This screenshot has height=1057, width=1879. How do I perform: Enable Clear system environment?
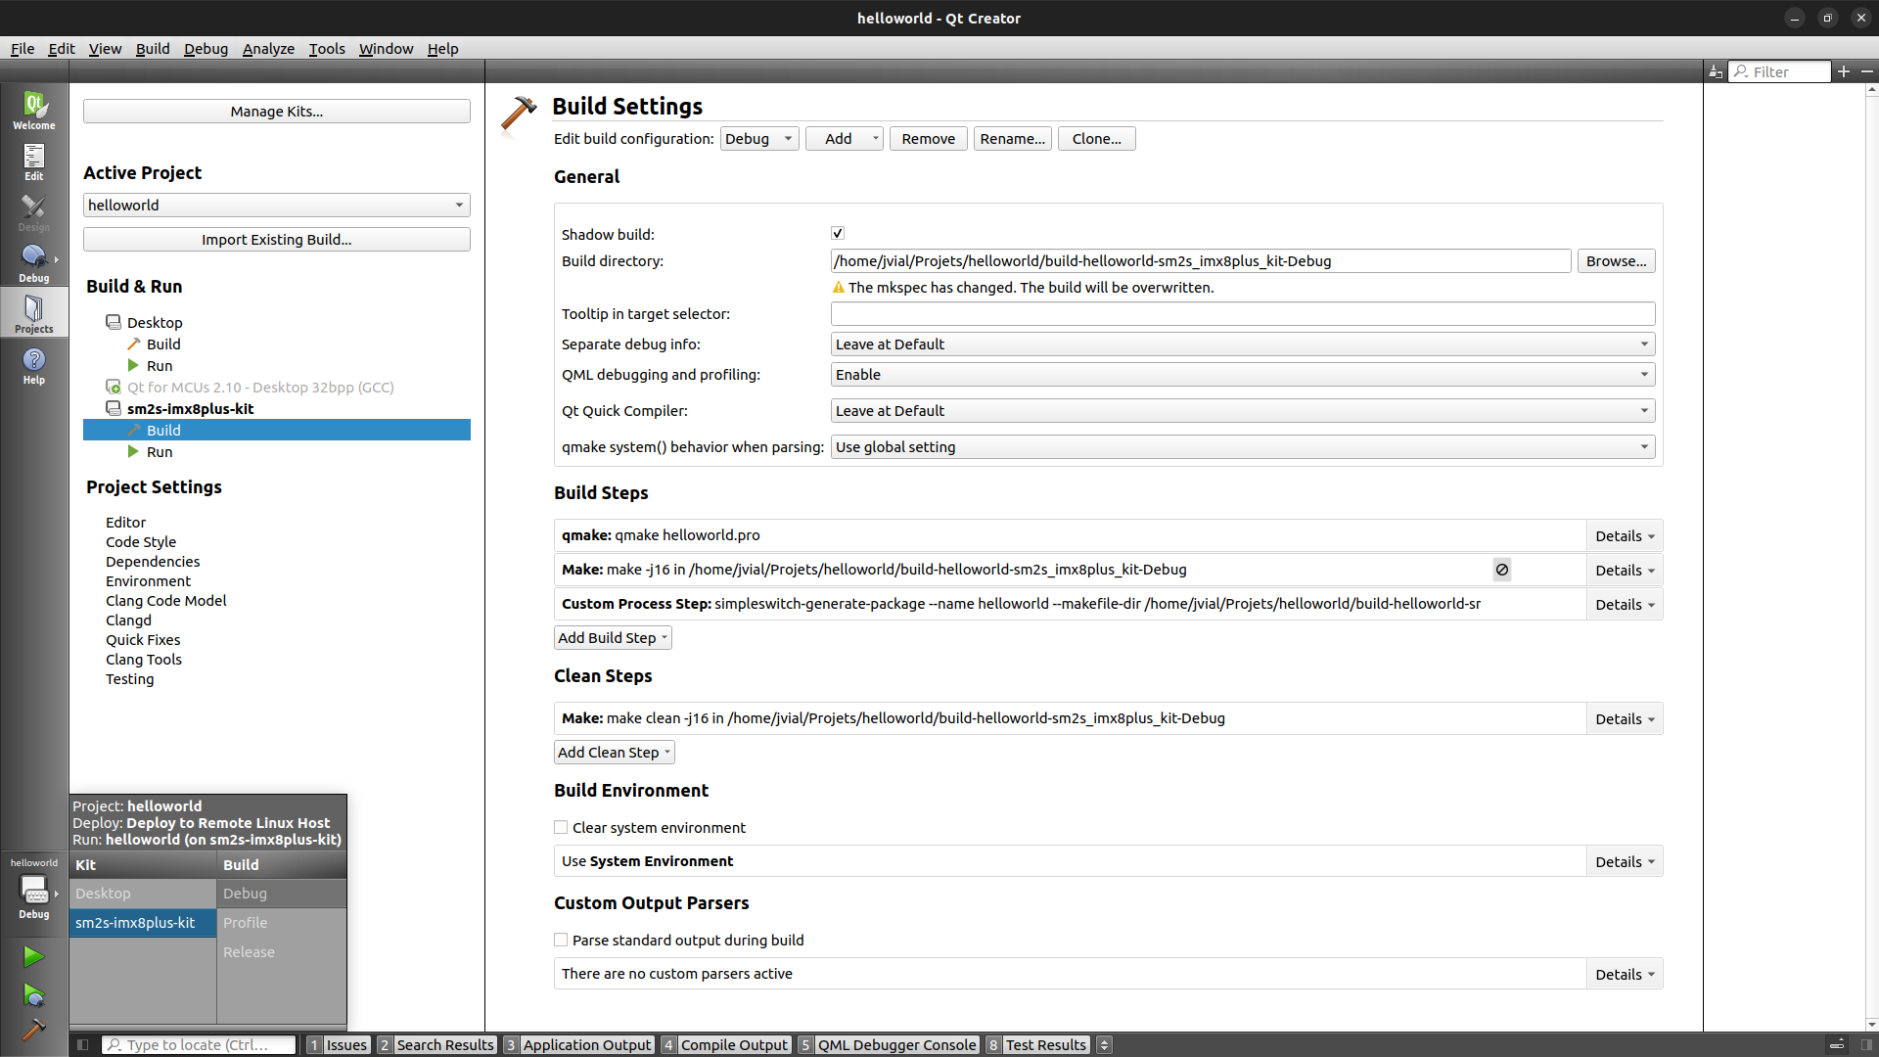click(x=561, y=827)
